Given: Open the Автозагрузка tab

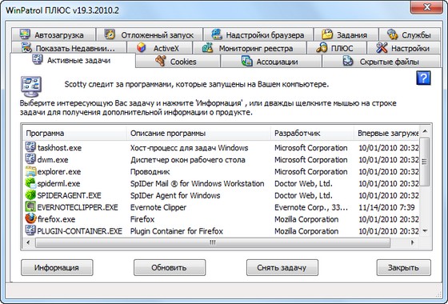Looking at the screenshot, I should pos(54,35).
